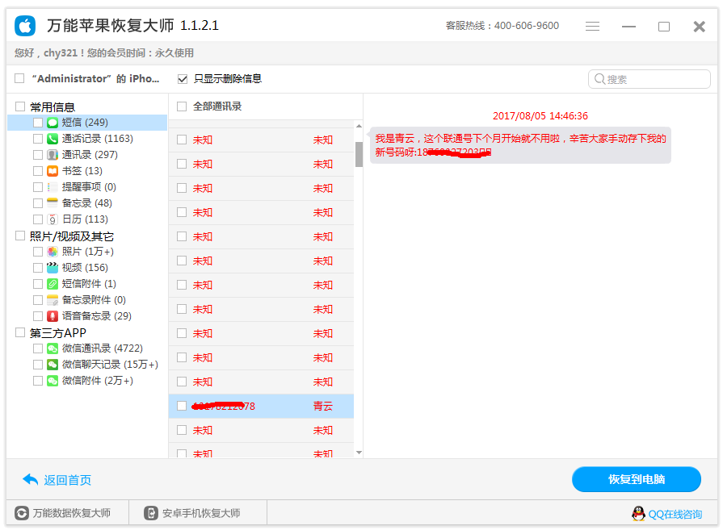This screenshot has width=723, height=530.
Task: Click the WeChat icon beside 微信附件 (2万+)
Action: click(53, 380)
